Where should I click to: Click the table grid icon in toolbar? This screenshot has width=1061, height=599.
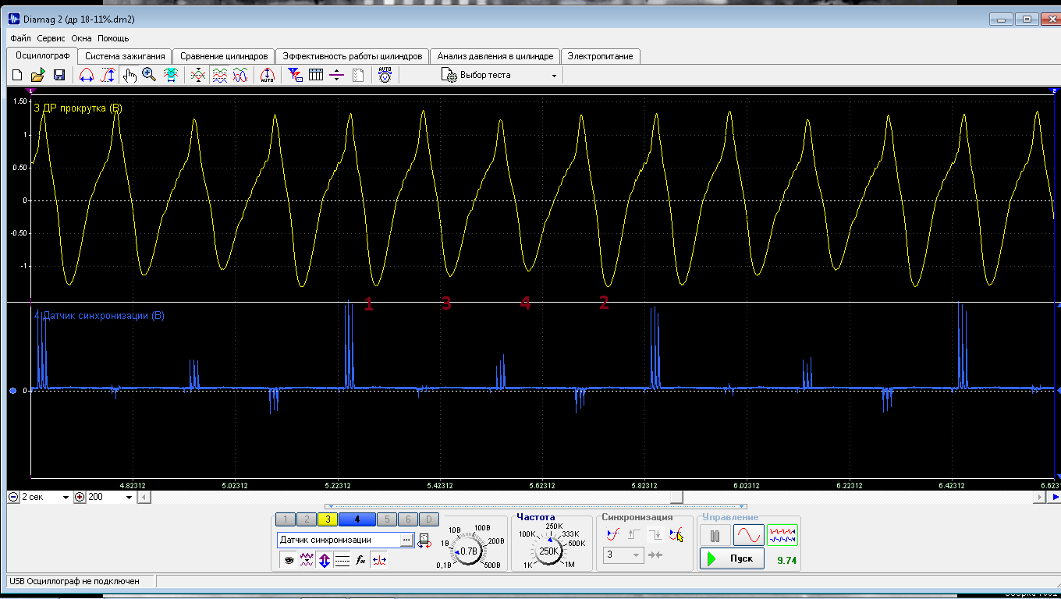coord(316,75)
